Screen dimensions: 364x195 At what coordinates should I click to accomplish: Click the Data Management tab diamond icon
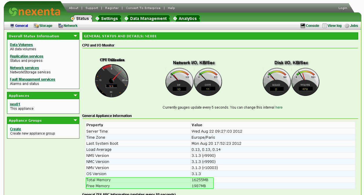pyautogui.click(x=126, y=18)
